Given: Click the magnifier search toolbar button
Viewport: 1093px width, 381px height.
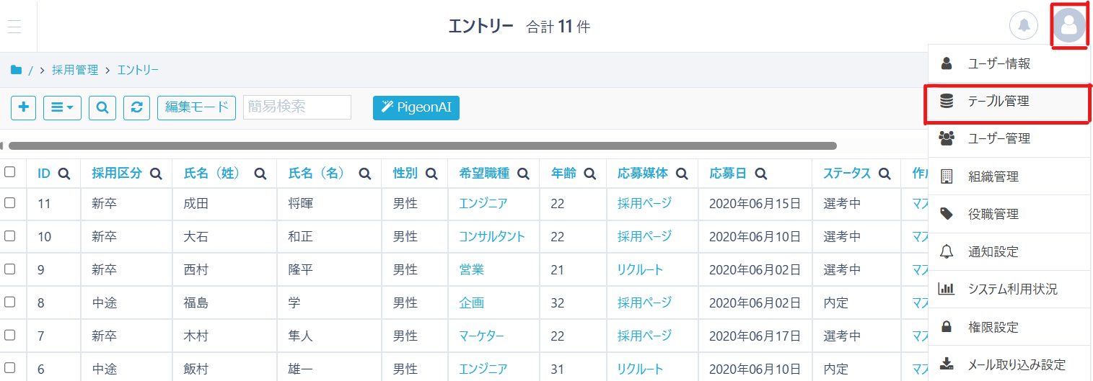Looking at the screenshot, I should [102, 107].
